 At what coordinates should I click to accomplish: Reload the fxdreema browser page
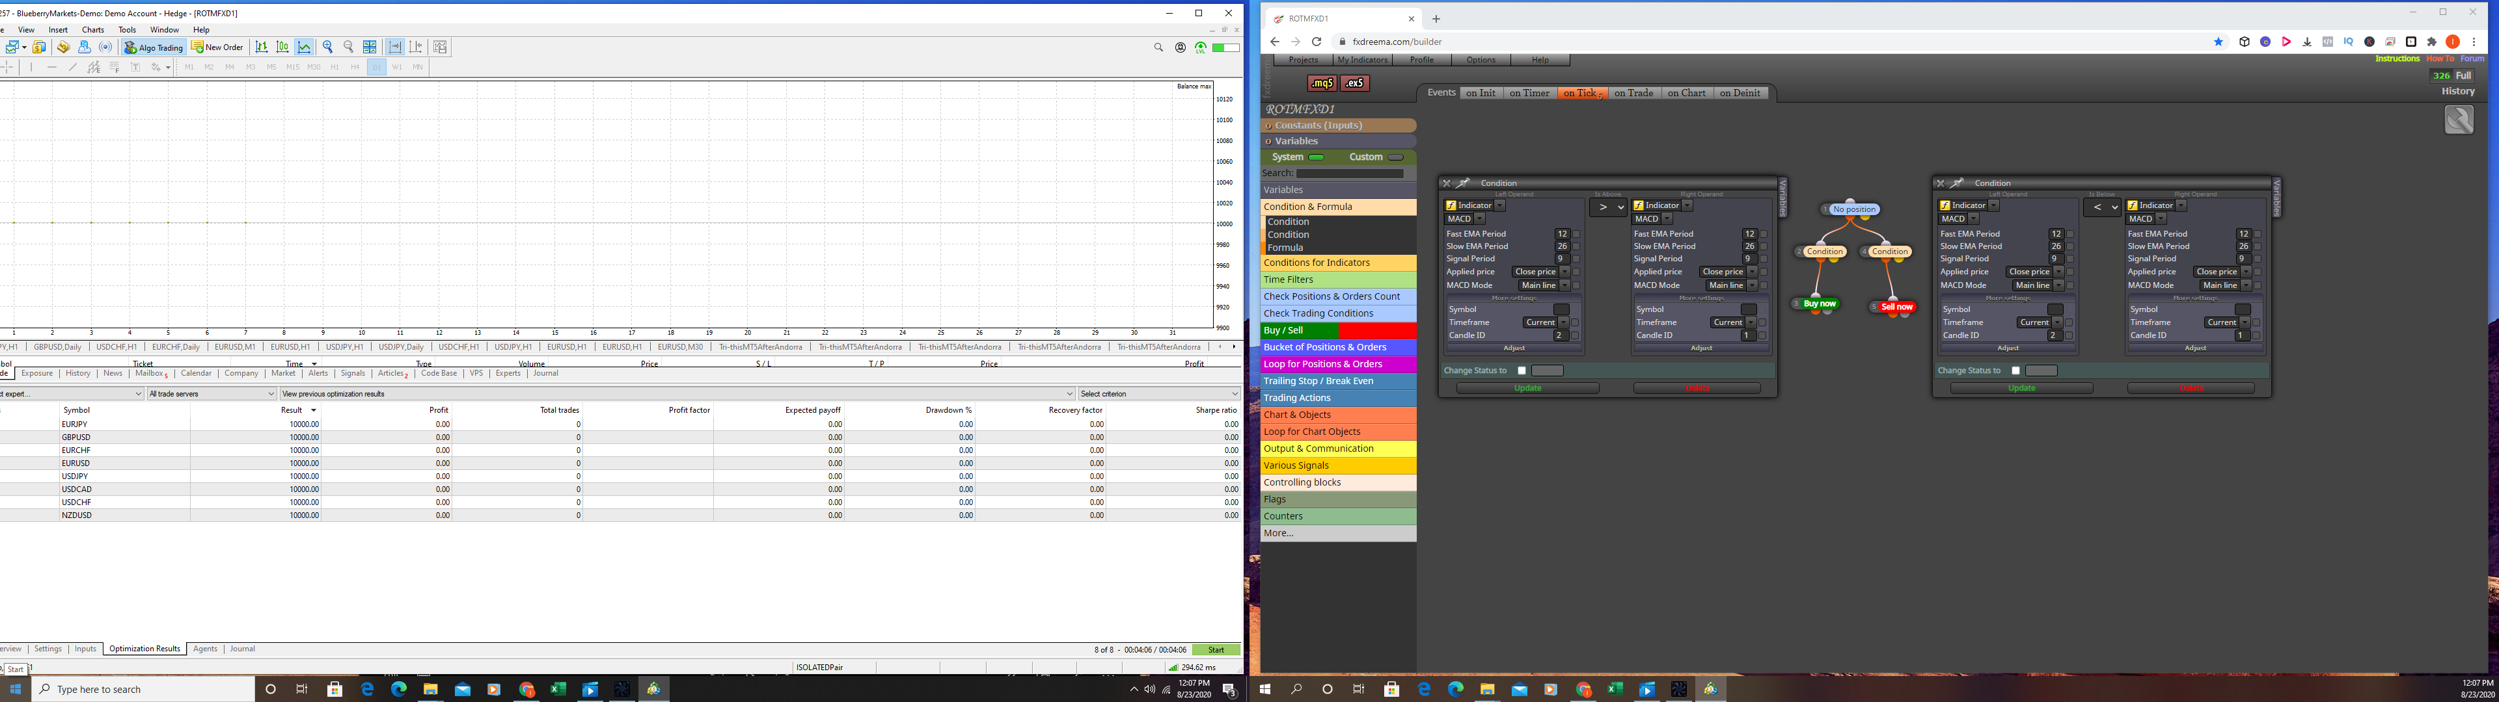[x=1317, y=42]
